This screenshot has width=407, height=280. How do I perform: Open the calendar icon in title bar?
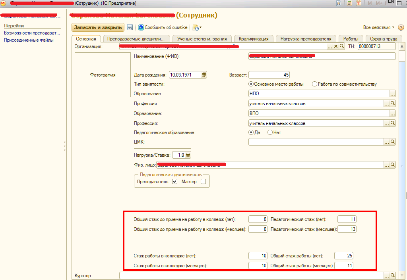(x=359, y=3)
